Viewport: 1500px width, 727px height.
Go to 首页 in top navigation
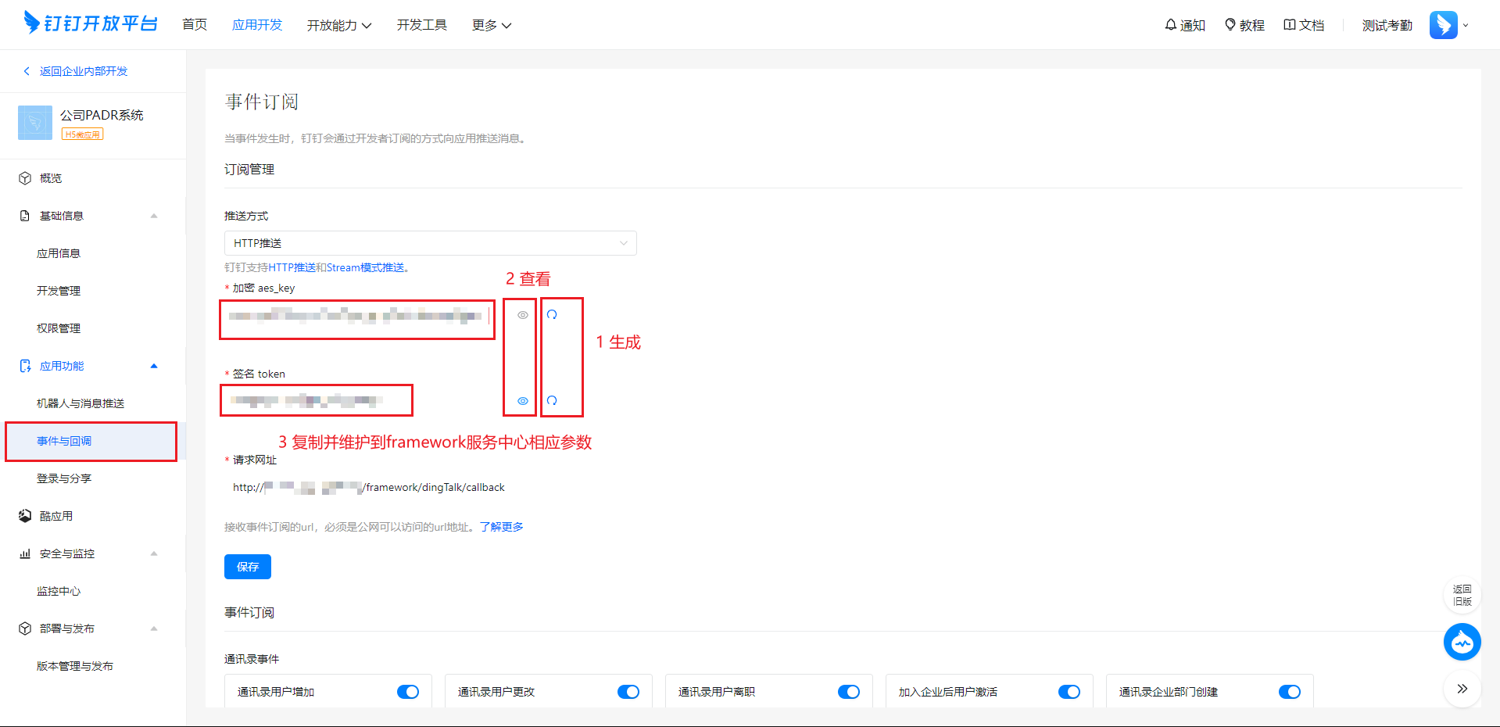point(195,25)
